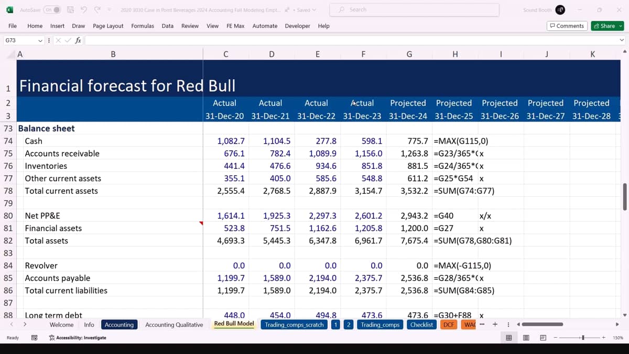Image resolution: width=629 pixels, height=354 pixels.
Task: Select the Accounts payable label
Action: (58, 278)
